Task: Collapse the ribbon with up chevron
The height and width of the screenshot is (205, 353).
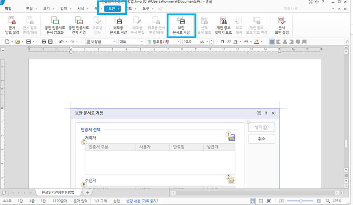Action: click(x=339, y=9)
